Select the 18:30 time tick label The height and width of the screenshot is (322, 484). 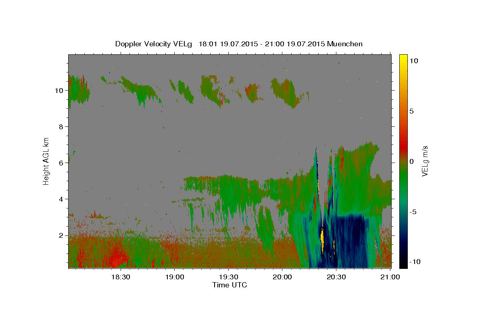pyautogui.click(x=120, y=277)
